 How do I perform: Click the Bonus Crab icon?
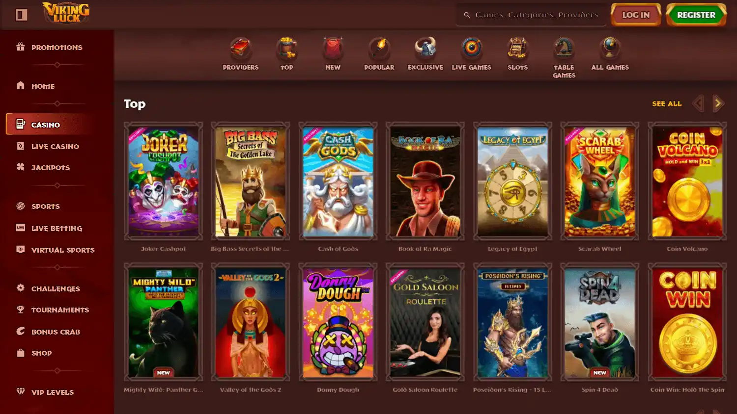pos(20,331)
